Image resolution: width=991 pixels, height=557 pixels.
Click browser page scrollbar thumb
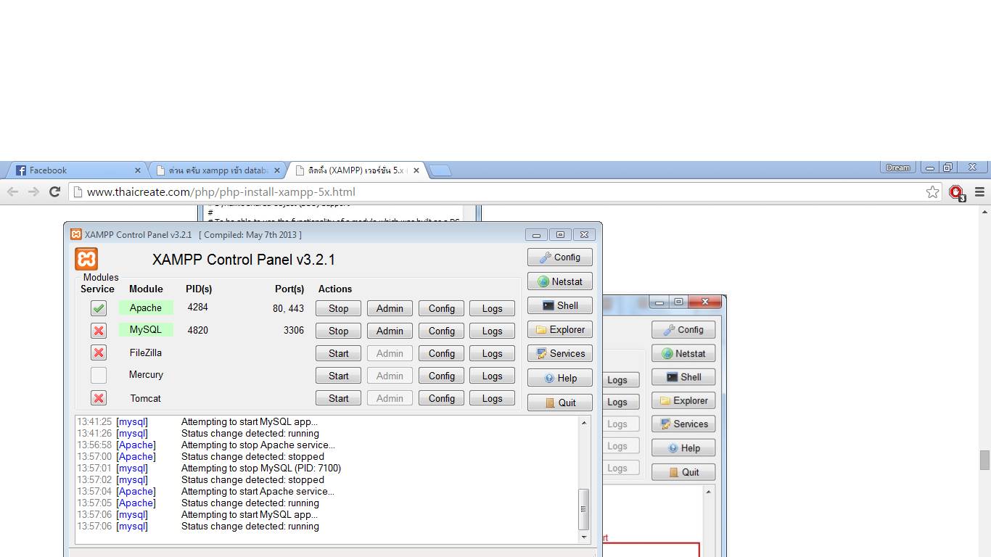pos(984,460)
